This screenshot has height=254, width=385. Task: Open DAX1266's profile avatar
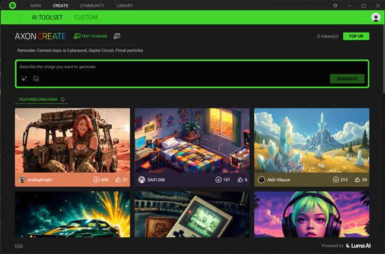point(141,180)
